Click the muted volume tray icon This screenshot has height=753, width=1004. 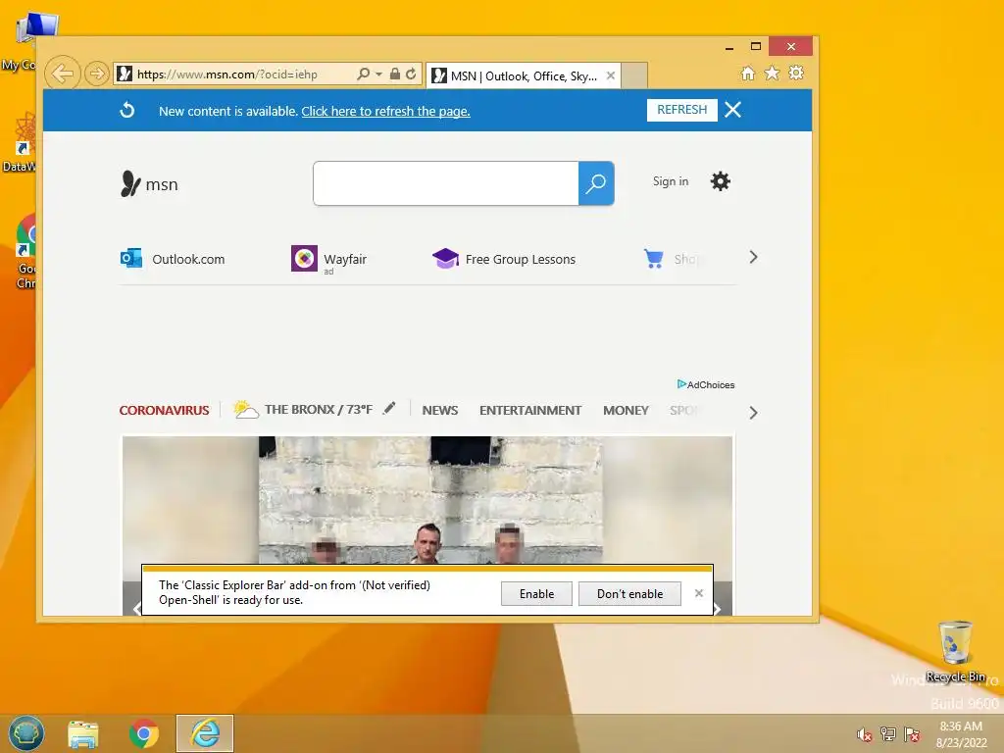coord(864,733)
